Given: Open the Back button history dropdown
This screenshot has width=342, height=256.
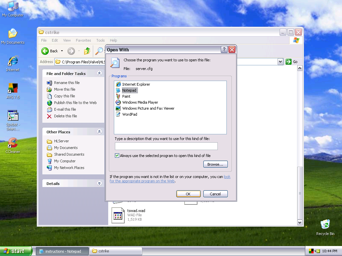Looking at the screenshot, I should (62, 51).
